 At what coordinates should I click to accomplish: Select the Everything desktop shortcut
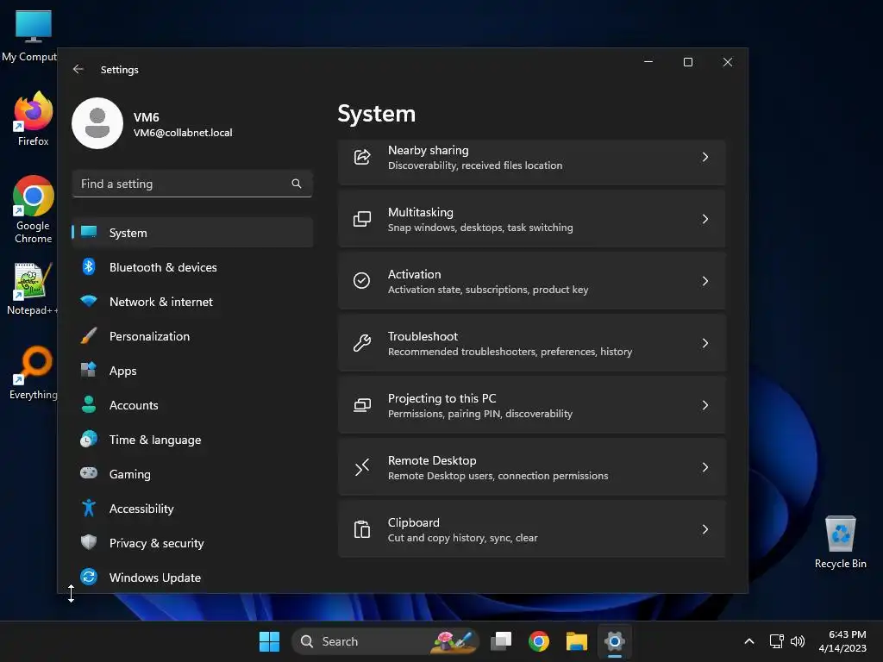34,372
